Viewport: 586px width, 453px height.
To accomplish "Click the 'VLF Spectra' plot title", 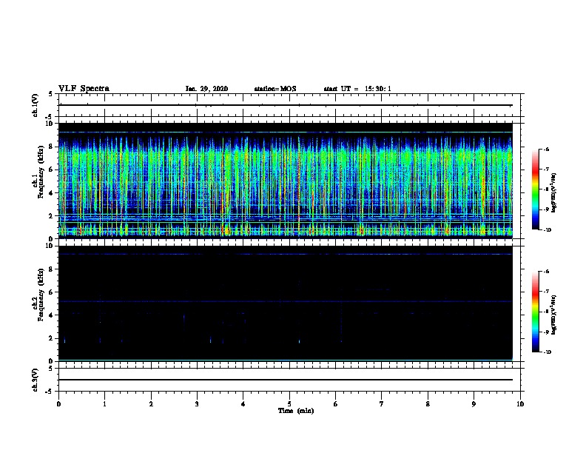I will 84,89.
